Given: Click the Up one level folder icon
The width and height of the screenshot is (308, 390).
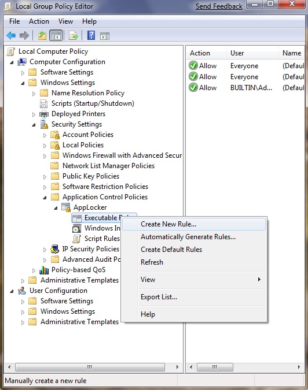Looking at the screenshot, I should click(42, 36).
